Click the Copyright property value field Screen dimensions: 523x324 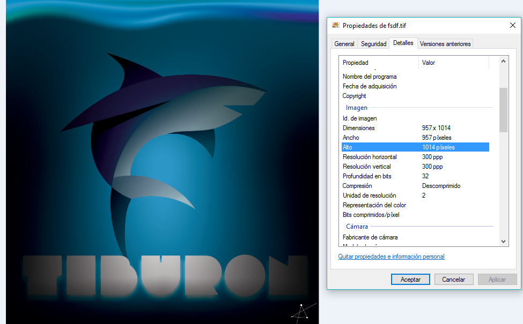click(453, 96)
